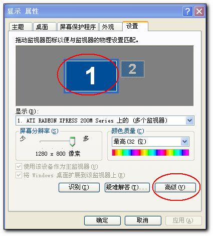Switch to the 主题 tab
This screenshot has height=236, width=213.
20,27
